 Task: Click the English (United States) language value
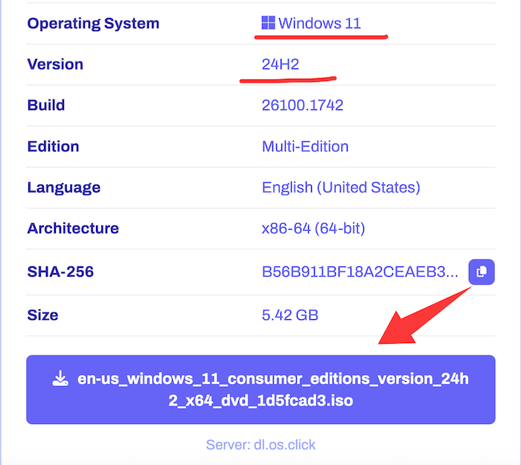(x=341, y=187)
